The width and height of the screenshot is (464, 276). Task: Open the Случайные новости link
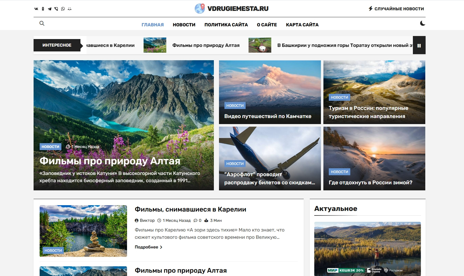pos(399,9)
